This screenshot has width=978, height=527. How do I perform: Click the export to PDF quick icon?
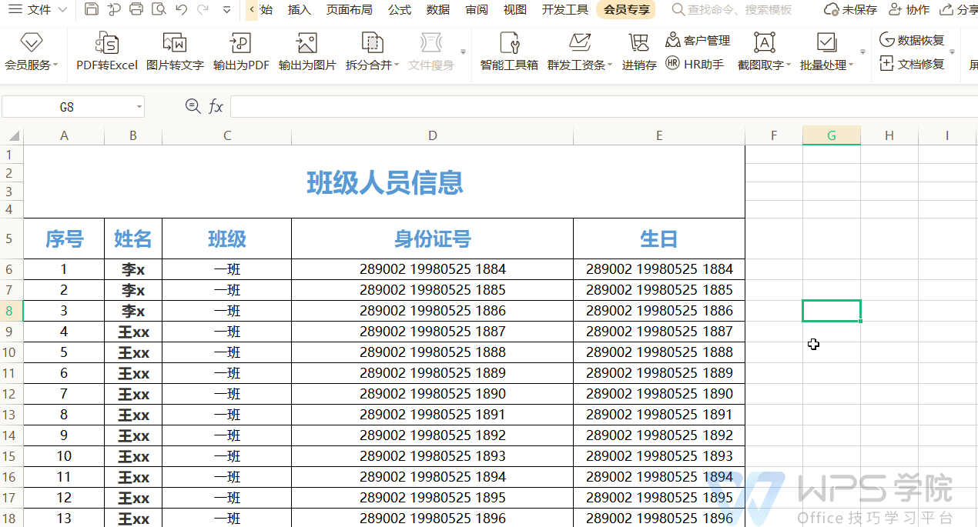pos(114,9)
